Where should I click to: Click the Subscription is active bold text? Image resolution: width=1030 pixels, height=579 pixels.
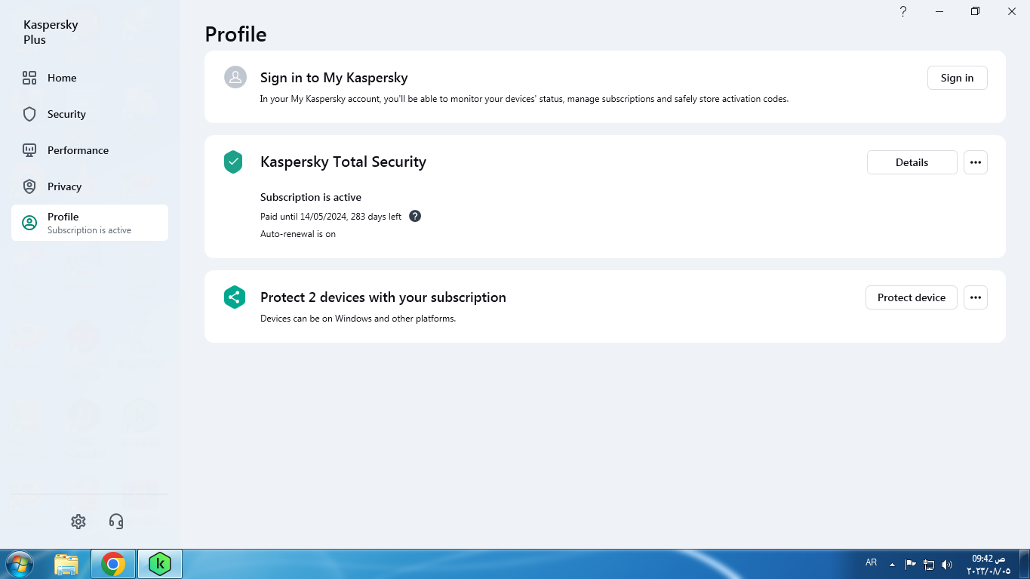[311, 197]
